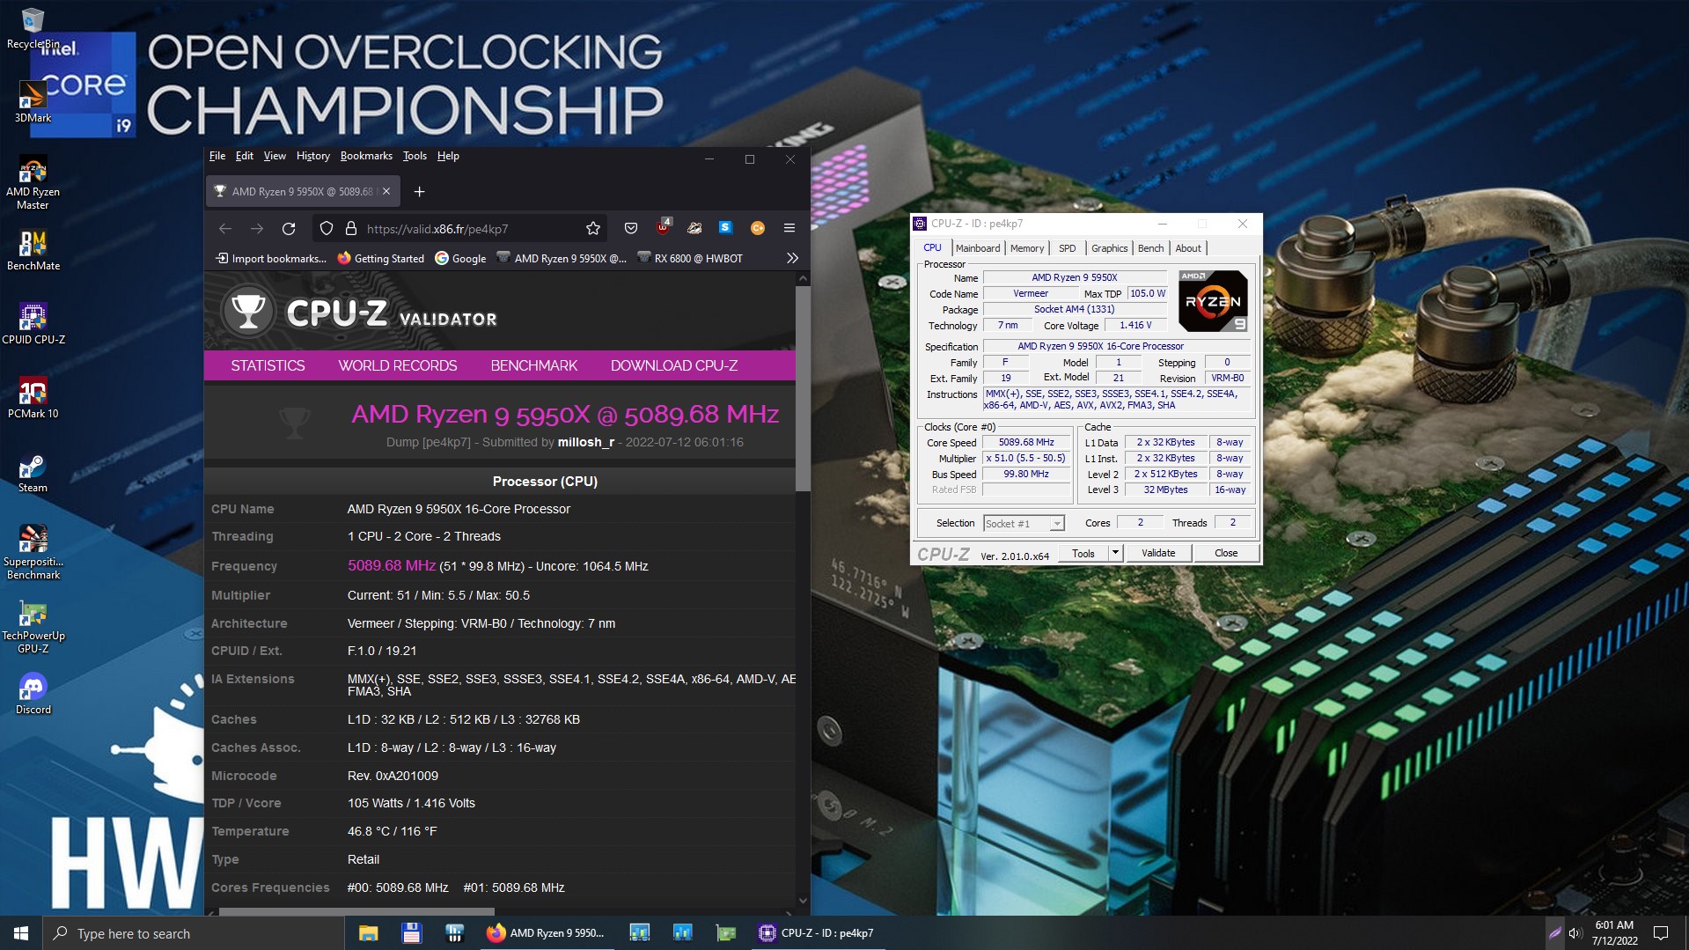This screenshot has height=950, width=1689.
Task: Open the CPU-Z taskbar button
Action: [817, 933]
